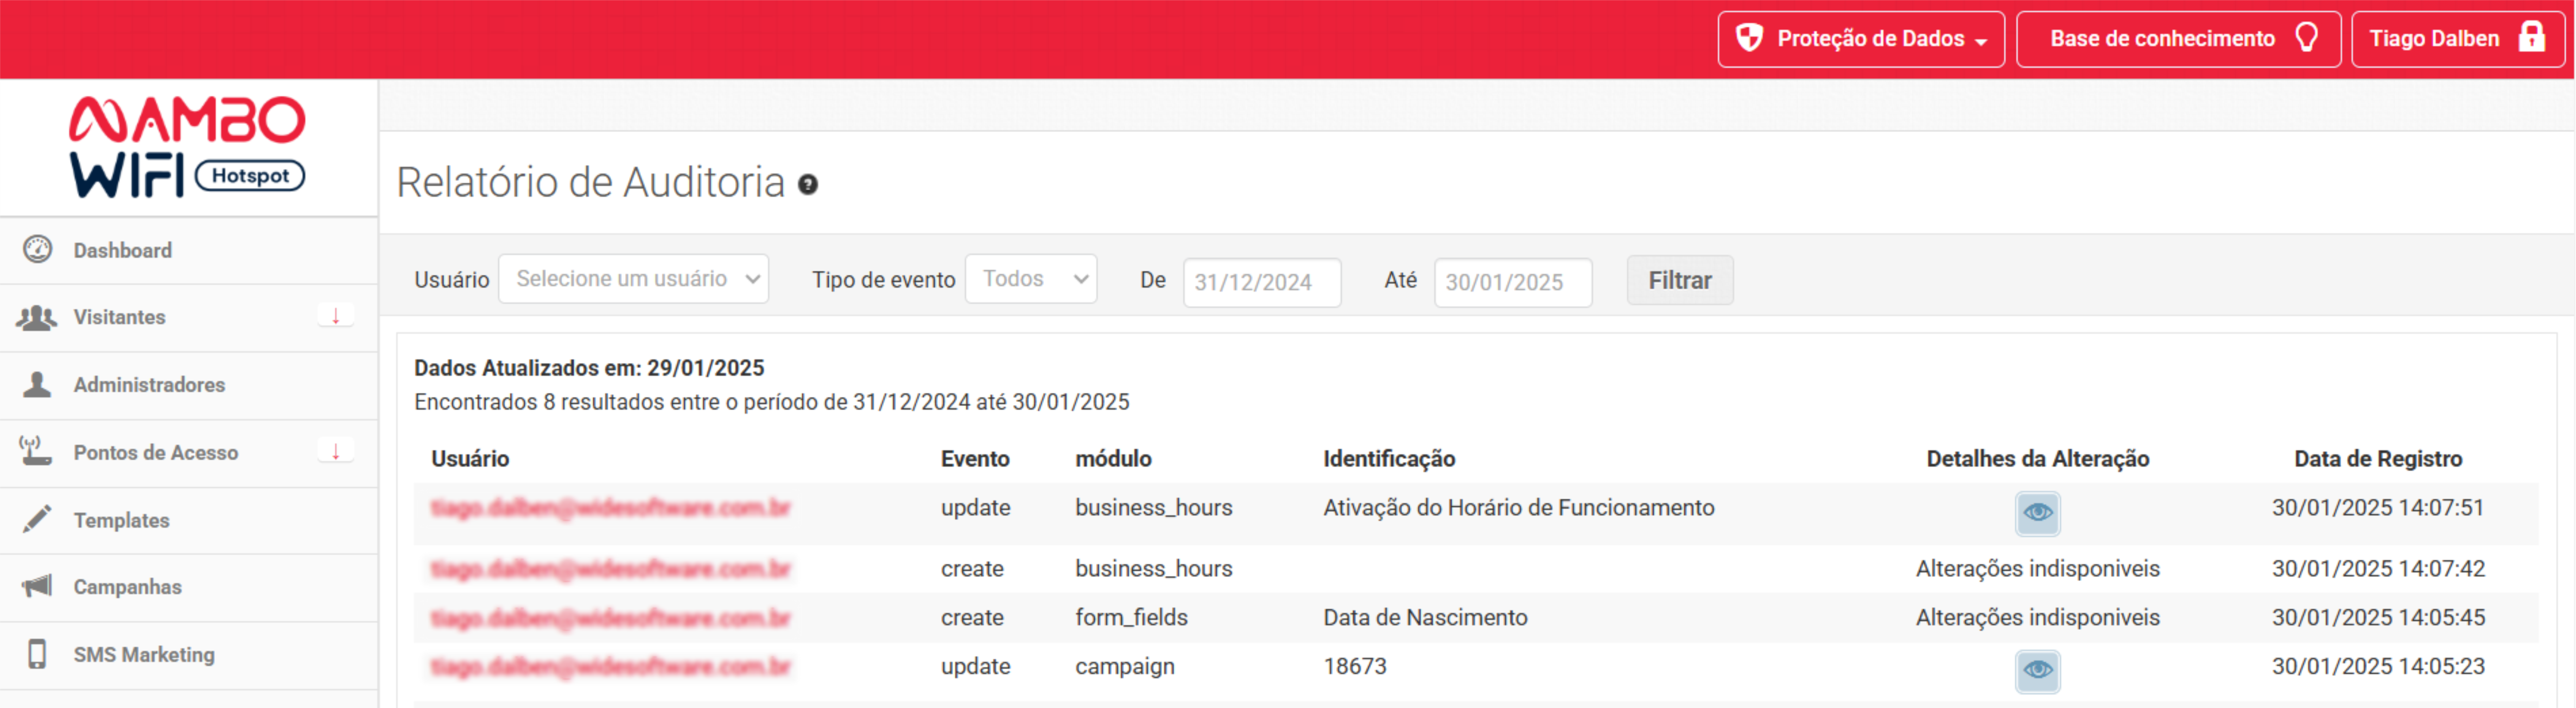Open the Usuário selection dropdown
The width and height of the screenshot is (2576, 708).
click(633, 279)
